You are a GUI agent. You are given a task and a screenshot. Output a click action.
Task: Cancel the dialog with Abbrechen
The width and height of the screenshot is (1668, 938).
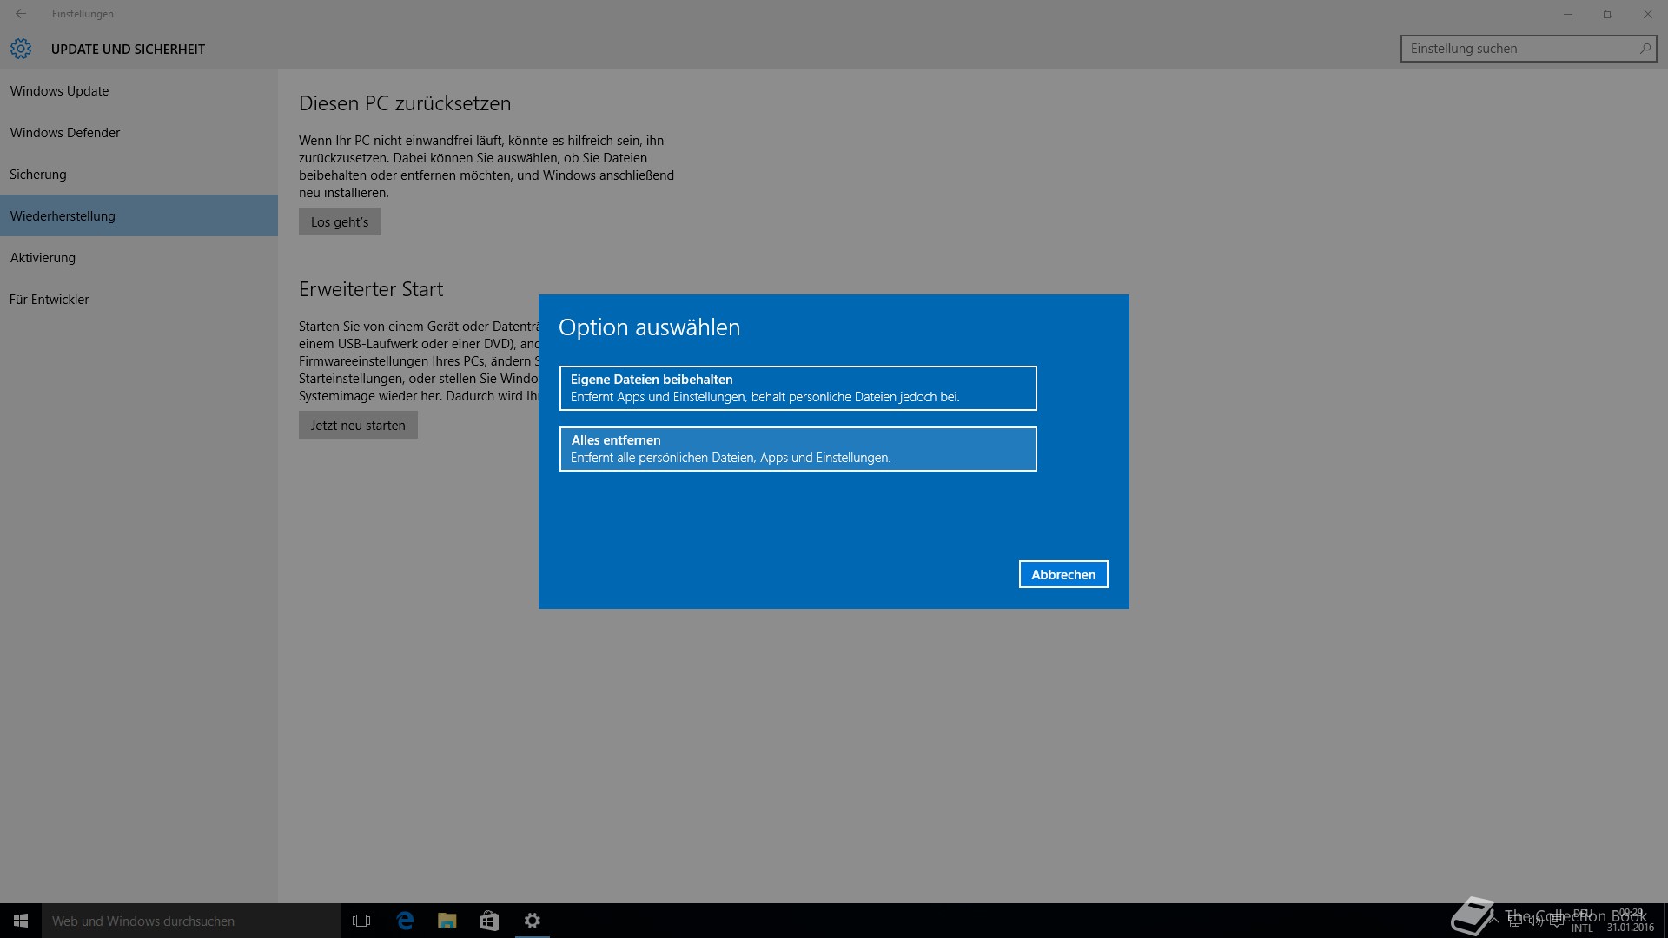(x=1063, y=574)
